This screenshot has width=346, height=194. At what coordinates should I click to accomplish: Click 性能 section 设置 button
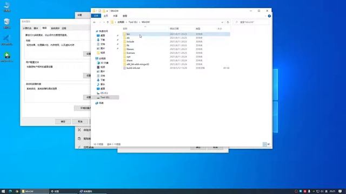pyautogui.click(x=88, y=54)
